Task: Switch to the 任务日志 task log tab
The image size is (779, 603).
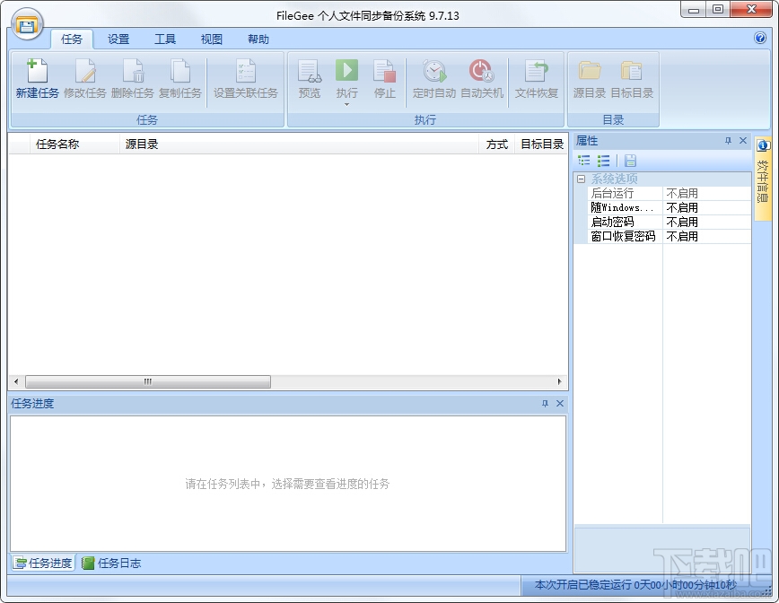Action: 115,563
